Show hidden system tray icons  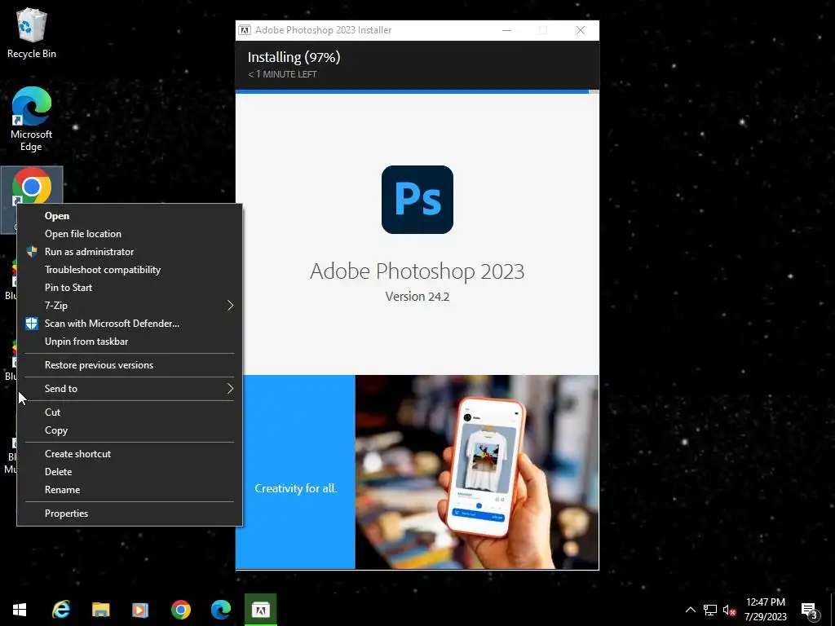(690, 610)
